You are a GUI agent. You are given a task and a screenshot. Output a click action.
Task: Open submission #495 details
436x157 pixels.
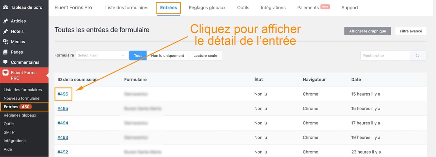click(x=63, y=109)
